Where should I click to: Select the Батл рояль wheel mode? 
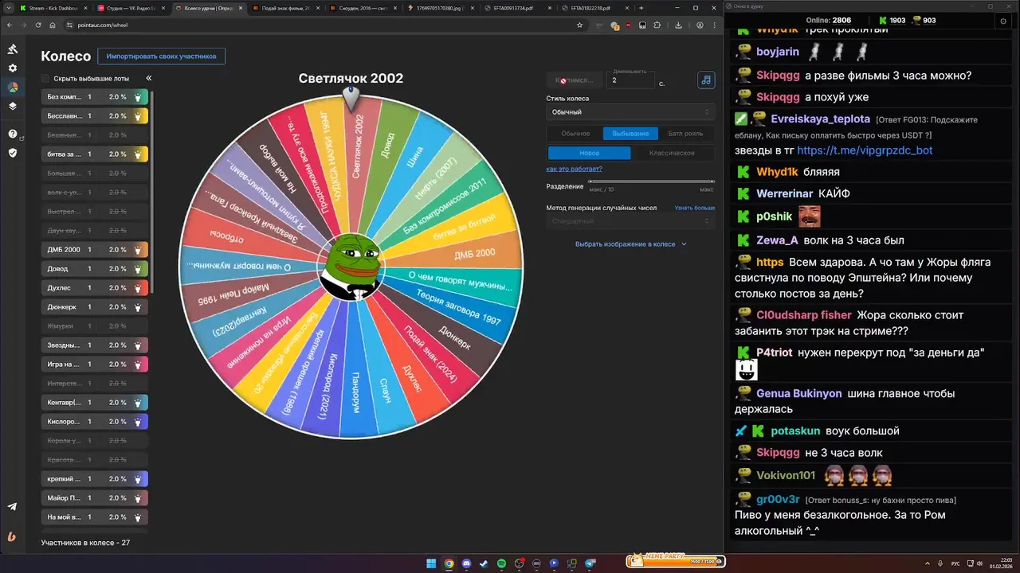(x=685, y=134)
